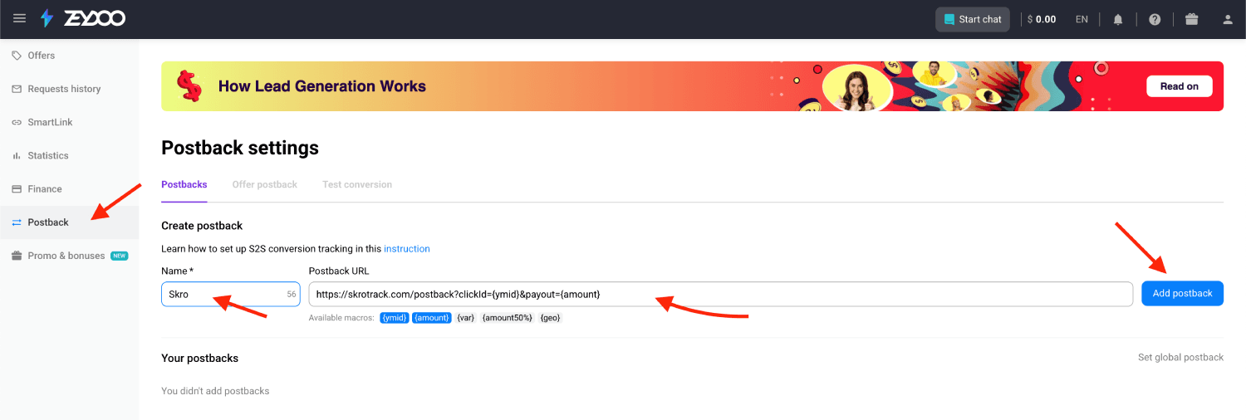
Task: Click the Your postbacks heading
Action: pyautogui.click(x=199, y=358)
